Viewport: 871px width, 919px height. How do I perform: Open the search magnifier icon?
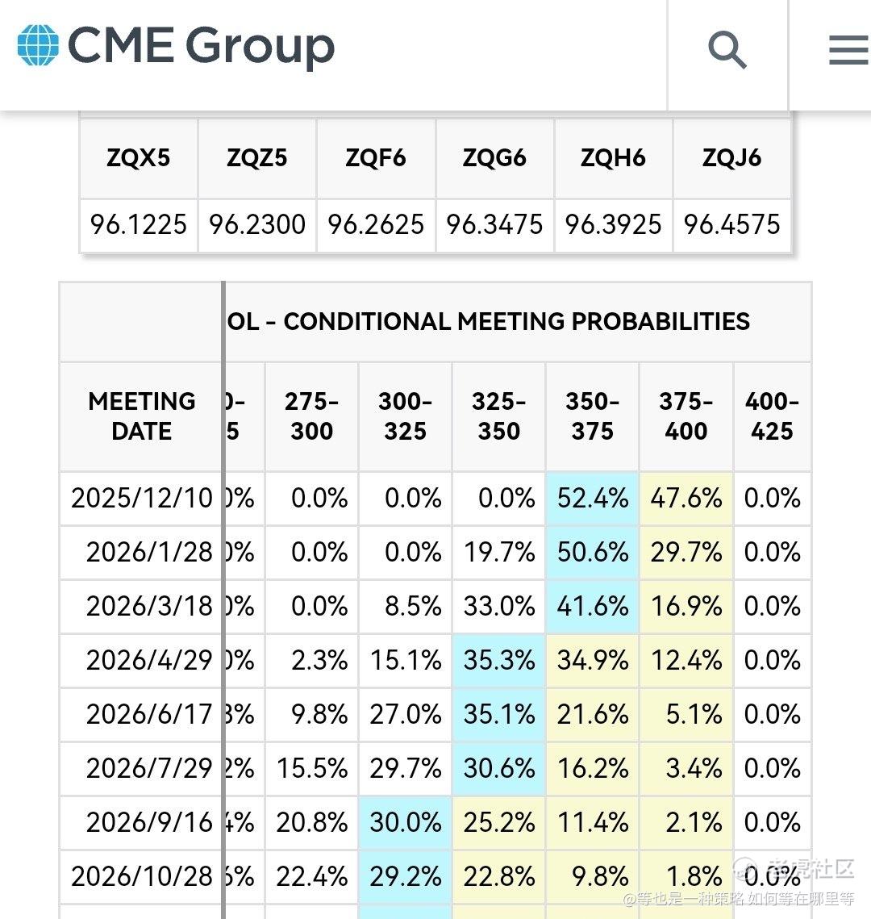click(x=727, y=50)
